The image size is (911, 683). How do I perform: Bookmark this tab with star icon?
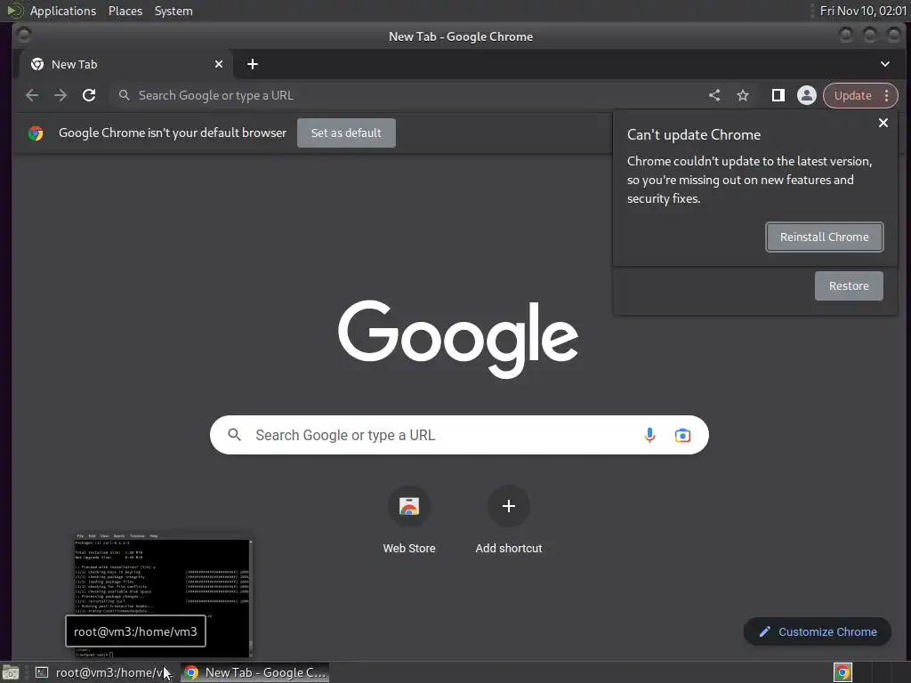click(x=743, y=95)
